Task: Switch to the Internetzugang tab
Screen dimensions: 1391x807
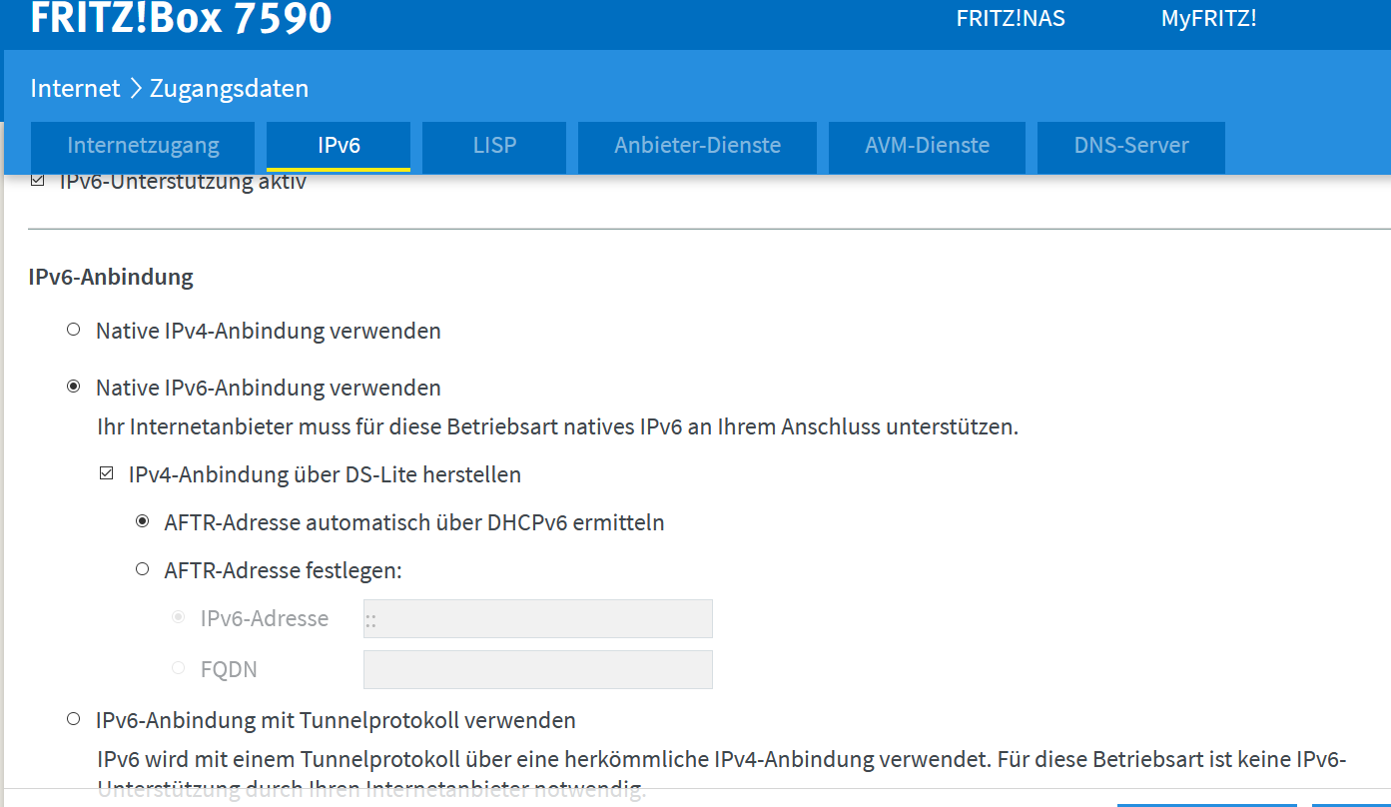Action: 143,146
